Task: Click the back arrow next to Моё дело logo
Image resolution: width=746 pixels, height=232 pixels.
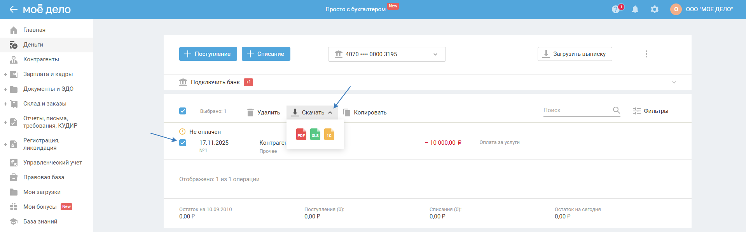Action: pyautogui.click(x=14, y=9)
